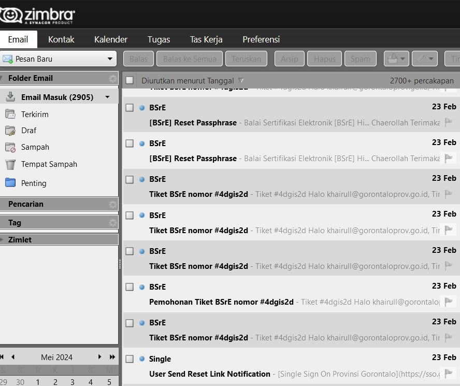Switch to the Tas Kerja tab
460x386 pixels.
tap(206, 39)
